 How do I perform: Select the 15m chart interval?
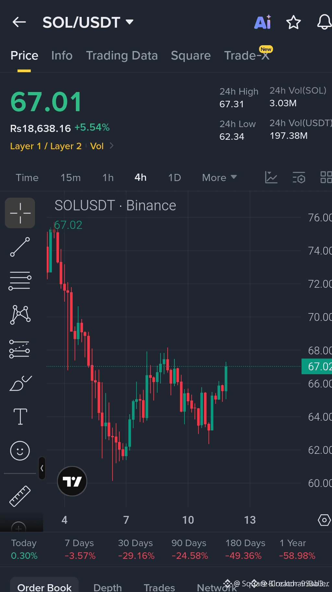coord(71,178)
